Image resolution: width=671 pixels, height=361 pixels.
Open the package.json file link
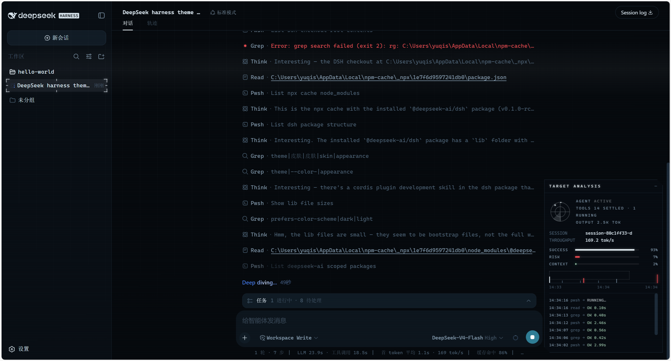tap(388, 77)
